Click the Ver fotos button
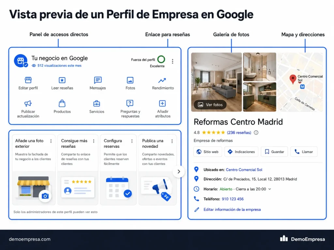This screenshot has width=334, height=250. (210, 104)
